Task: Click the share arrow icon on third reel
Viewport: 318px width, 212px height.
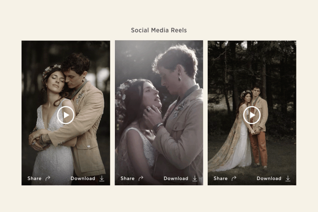Action: [234, 179]
